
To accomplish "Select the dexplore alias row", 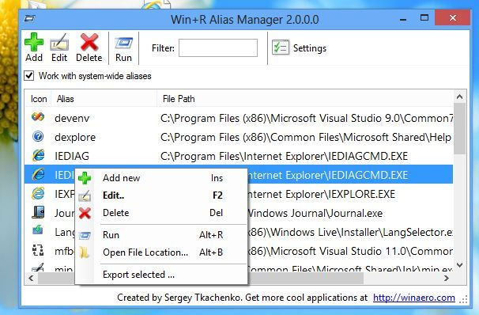I will click(239, 137).
